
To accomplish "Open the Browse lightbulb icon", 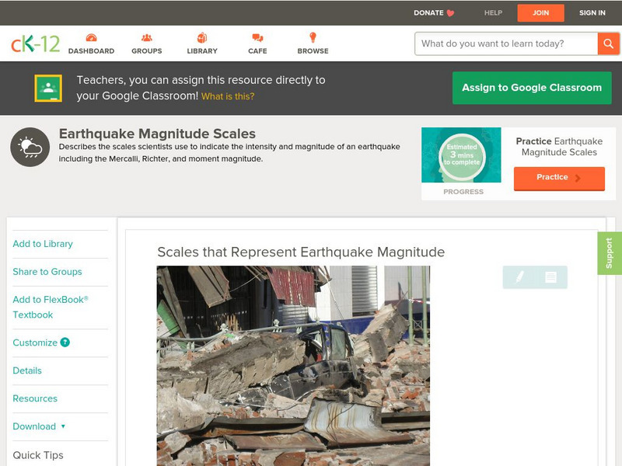I will point(313,37).
